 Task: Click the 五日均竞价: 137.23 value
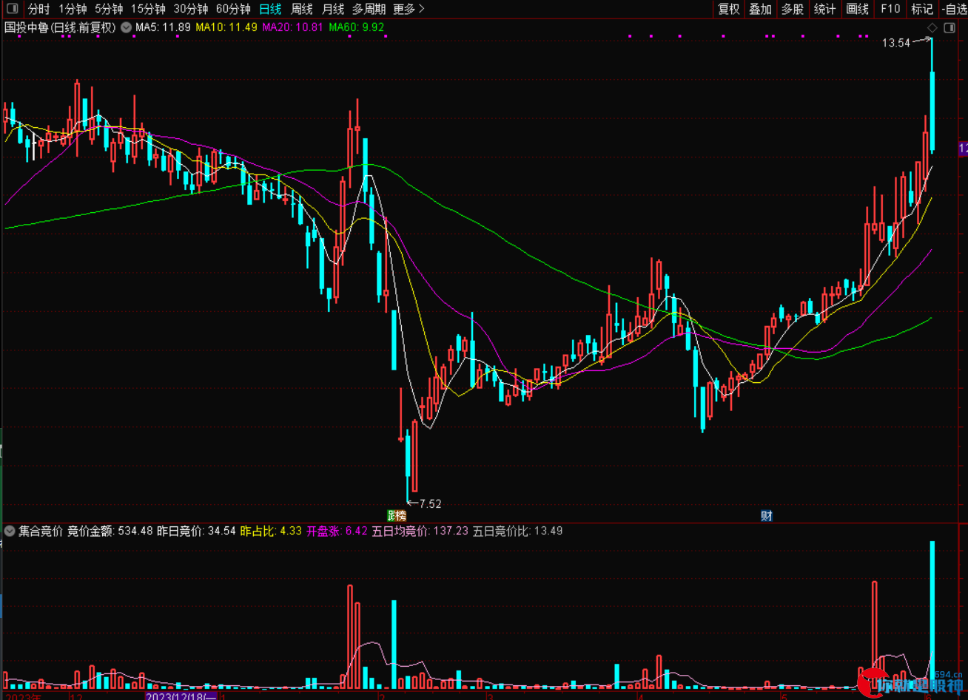coord(420,531)
